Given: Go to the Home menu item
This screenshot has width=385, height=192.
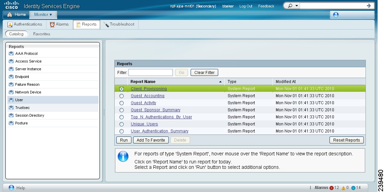Looking at the screenshot, I should 16,14.
